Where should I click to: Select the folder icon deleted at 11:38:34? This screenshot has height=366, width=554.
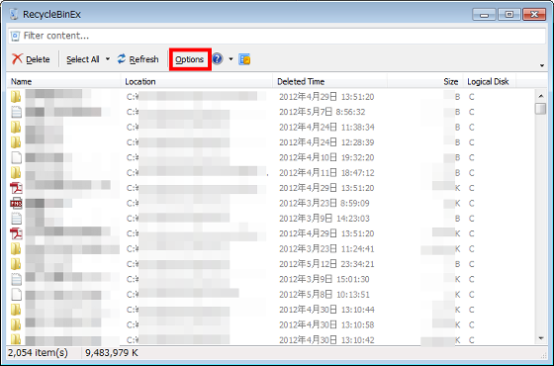click(16, 127)
